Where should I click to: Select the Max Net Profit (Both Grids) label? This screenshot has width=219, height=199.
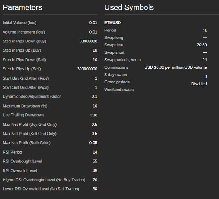27,143
